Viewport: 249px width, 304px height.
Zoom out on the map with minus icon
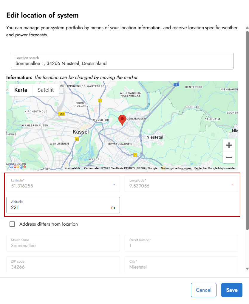coord(229,157)
